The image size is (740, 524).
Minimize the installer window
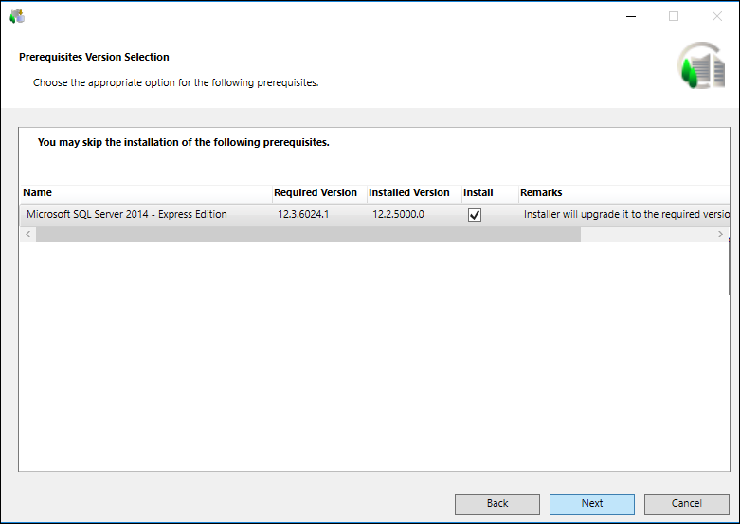[x=630, y=16]
